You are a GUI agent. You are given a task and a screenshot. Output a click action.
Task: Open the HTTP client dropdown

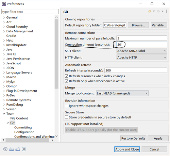142,58
